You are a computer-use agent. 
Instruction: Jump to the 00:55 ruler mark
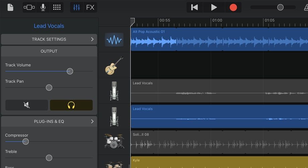165,20
